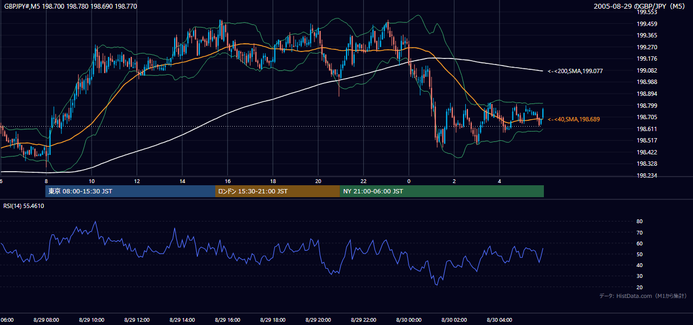
Task: Click the RSI level 50 axis label
Action: (639, 254)
